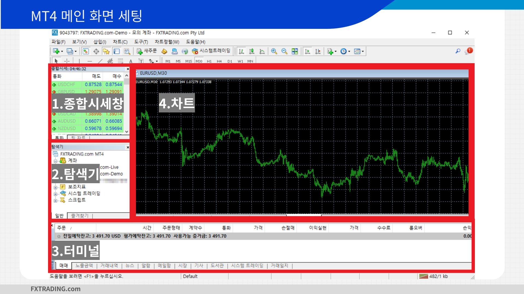Image resolution: width=524 pixels, height=294 pixels.
Task: Select the AUDUSD row in market watch
Action: click(x=87, y=121)
